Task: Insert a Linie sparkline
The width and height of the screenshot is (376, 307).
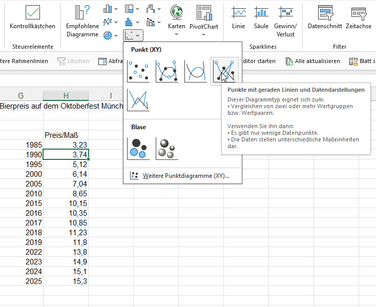Action: click(238, 17)
